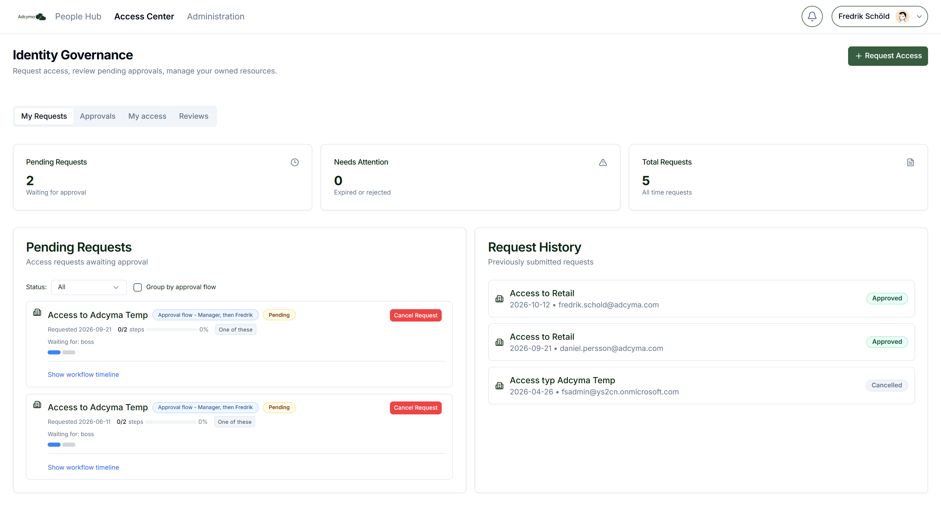Open the notifications bell
Screen dimensions: 941x529
tap(812, 16)
